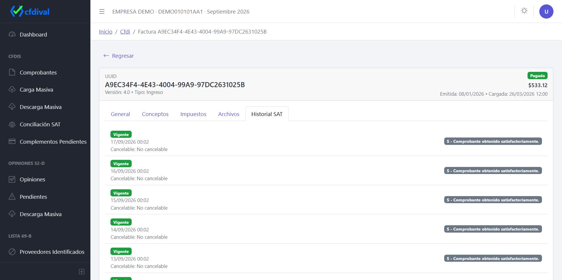Click the Dashboard speedometer icon
Screen dimensions: 562x280
12,34
